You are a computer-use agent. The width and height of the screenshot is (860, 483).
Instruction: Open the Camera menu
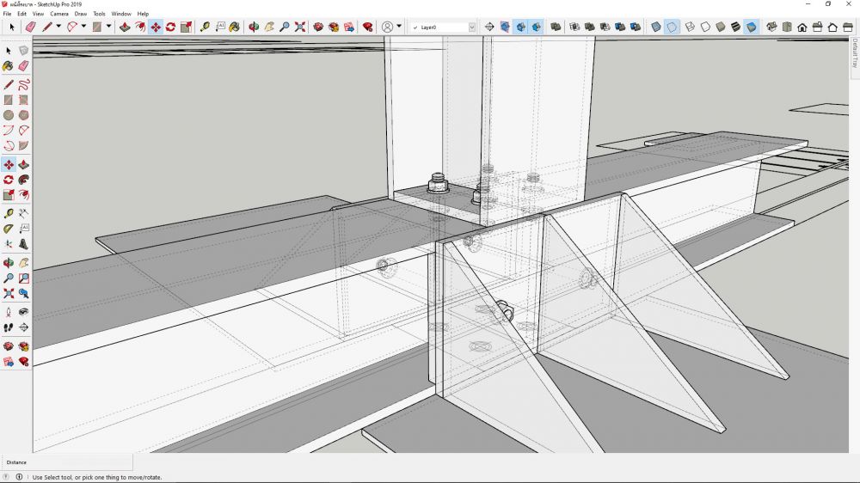(59, 14)
